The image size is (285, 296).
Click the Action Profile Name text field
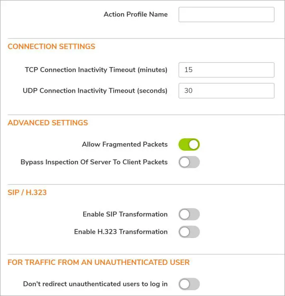tap(226, 14)
